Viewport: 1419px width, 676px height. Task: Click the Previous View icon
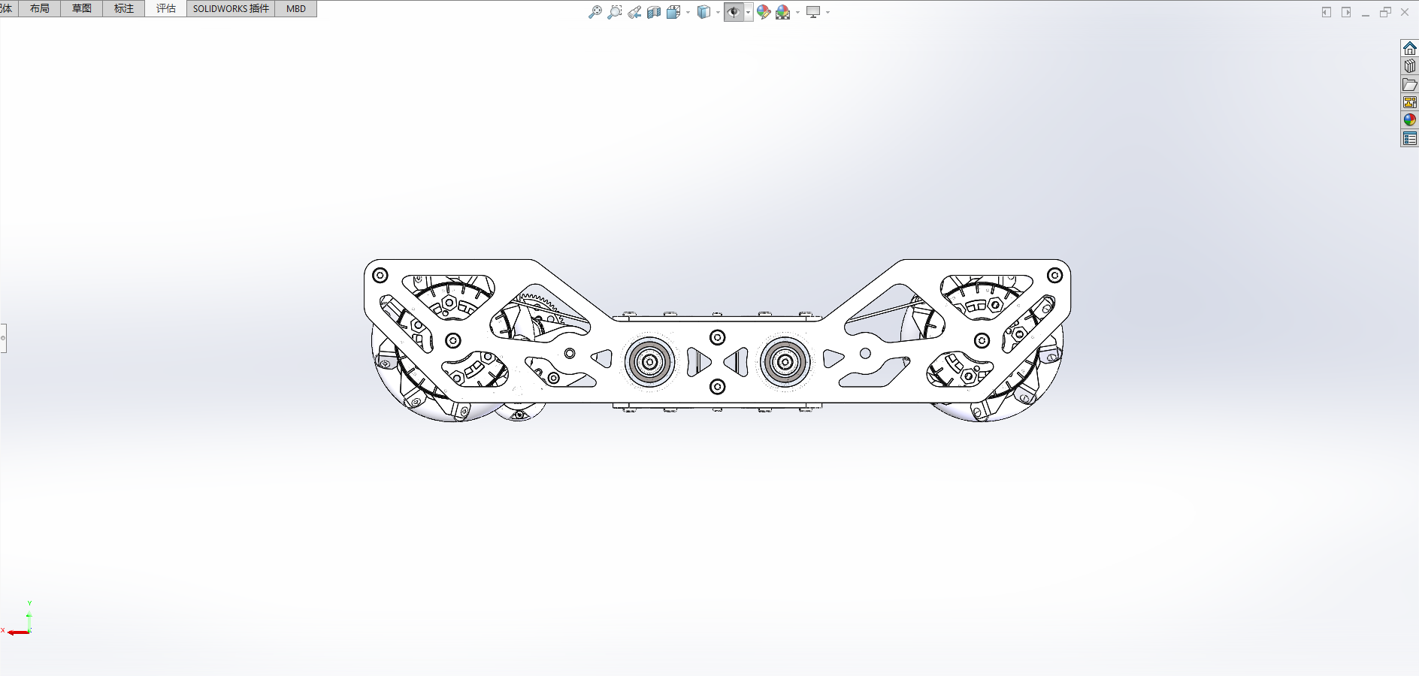pyautogui.click(x=634, y=12)
